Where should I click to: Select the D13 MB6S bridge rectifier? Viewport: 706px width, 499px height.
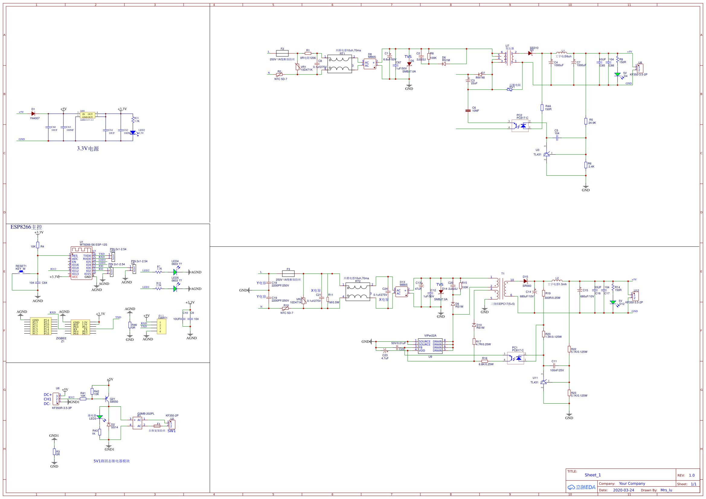point(401,292)
